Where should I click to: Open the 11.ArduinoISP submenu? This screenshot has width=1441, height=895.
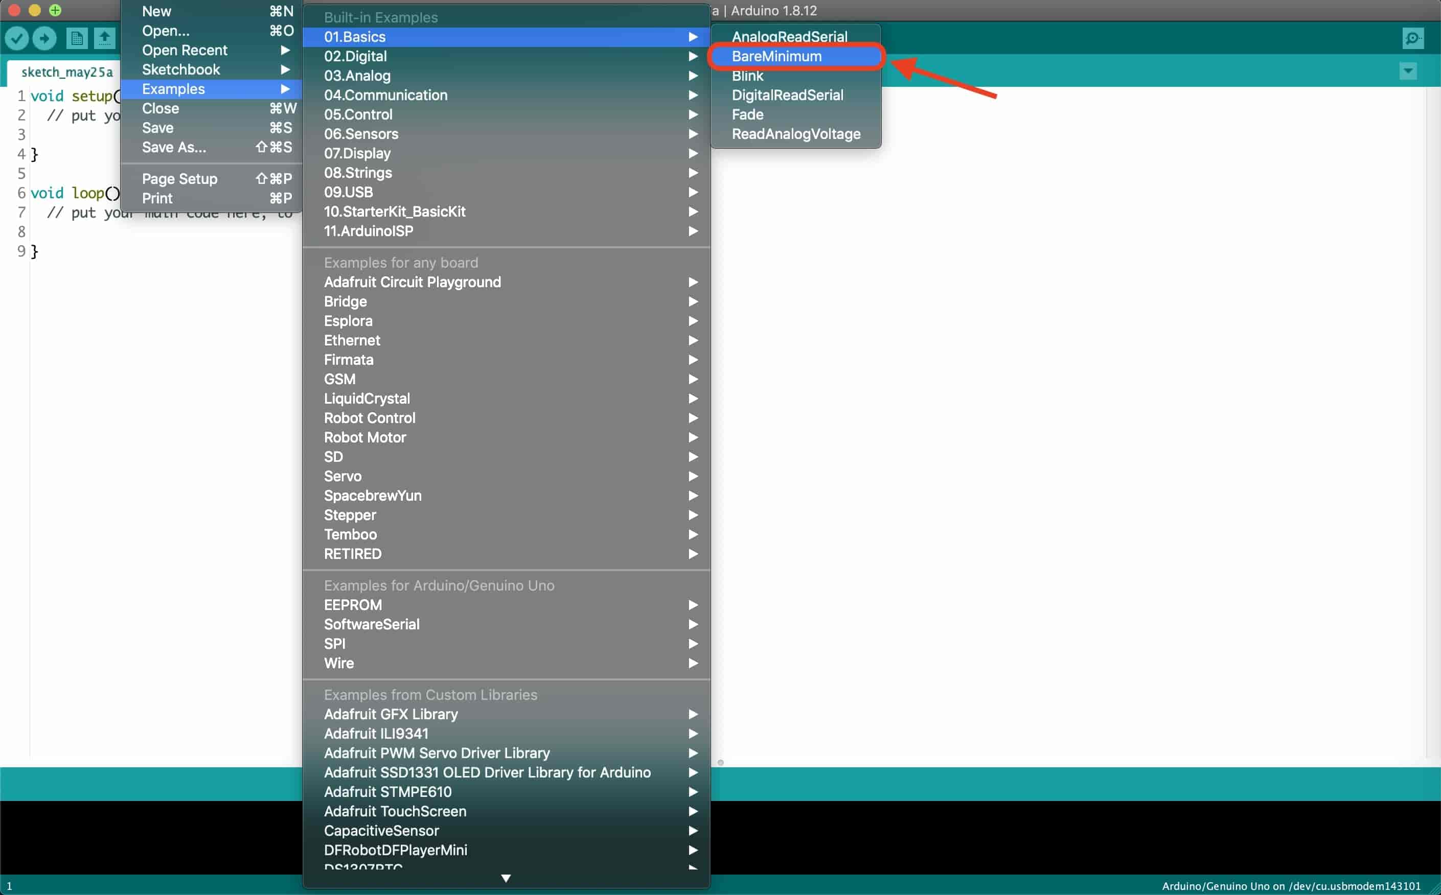pos(507,231)
